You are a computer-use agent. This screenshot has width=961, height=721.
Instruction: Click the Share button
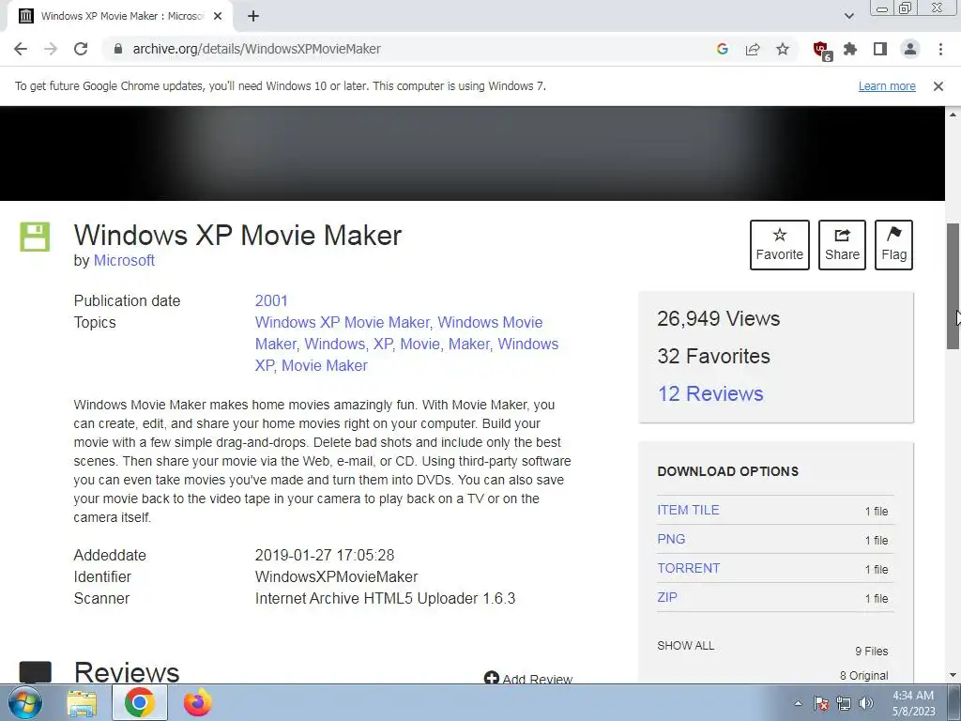842,245
